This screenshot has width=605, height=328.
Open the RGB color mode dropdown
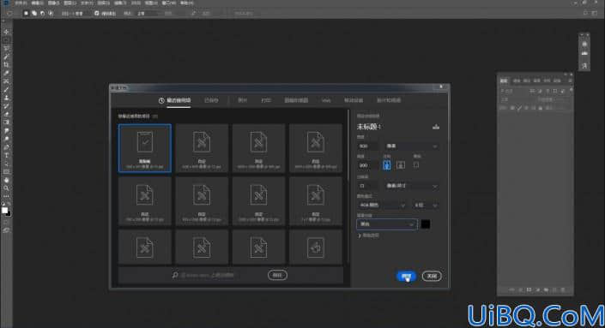(x=382, y=206)
